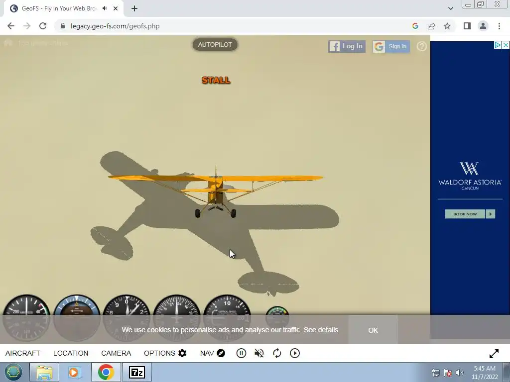Pause the flight simulation
Screen dimensions: 510x382
click(x=241, y=353)
